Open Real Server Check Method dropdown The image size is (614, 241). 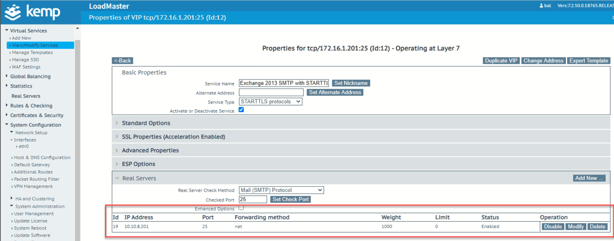point(281,190)
